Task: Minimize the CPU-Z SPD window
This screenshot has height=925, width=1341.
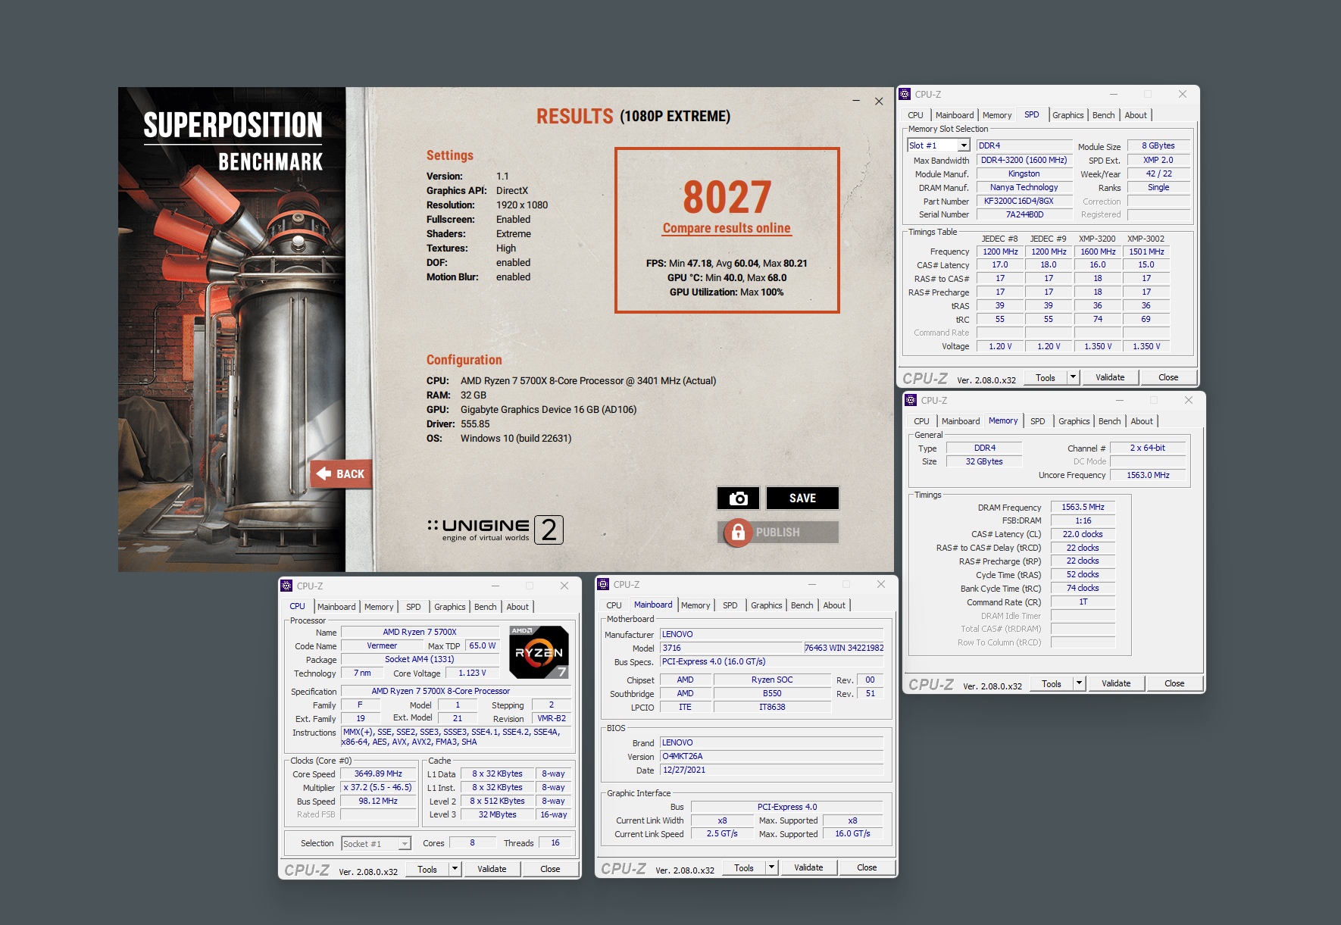Action: [x=1114, y=94]
